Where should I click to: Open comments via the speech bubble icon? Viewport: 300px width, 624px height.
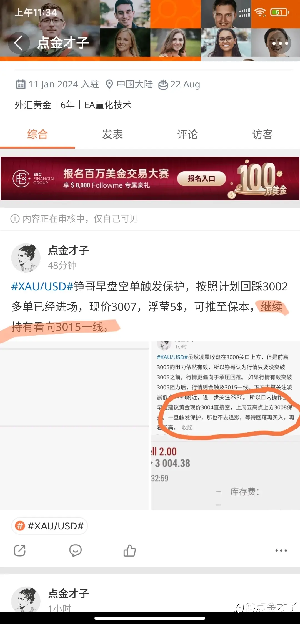[75, 550]
